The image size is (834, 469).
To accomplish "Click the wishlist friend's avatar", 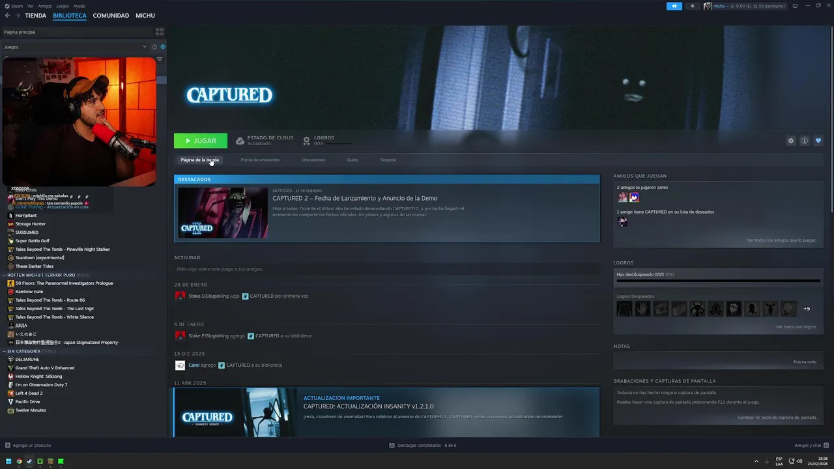I will point(622,221).
